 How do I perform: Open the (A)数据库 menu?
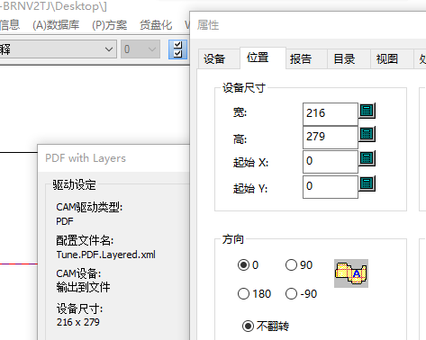[56, 25]
